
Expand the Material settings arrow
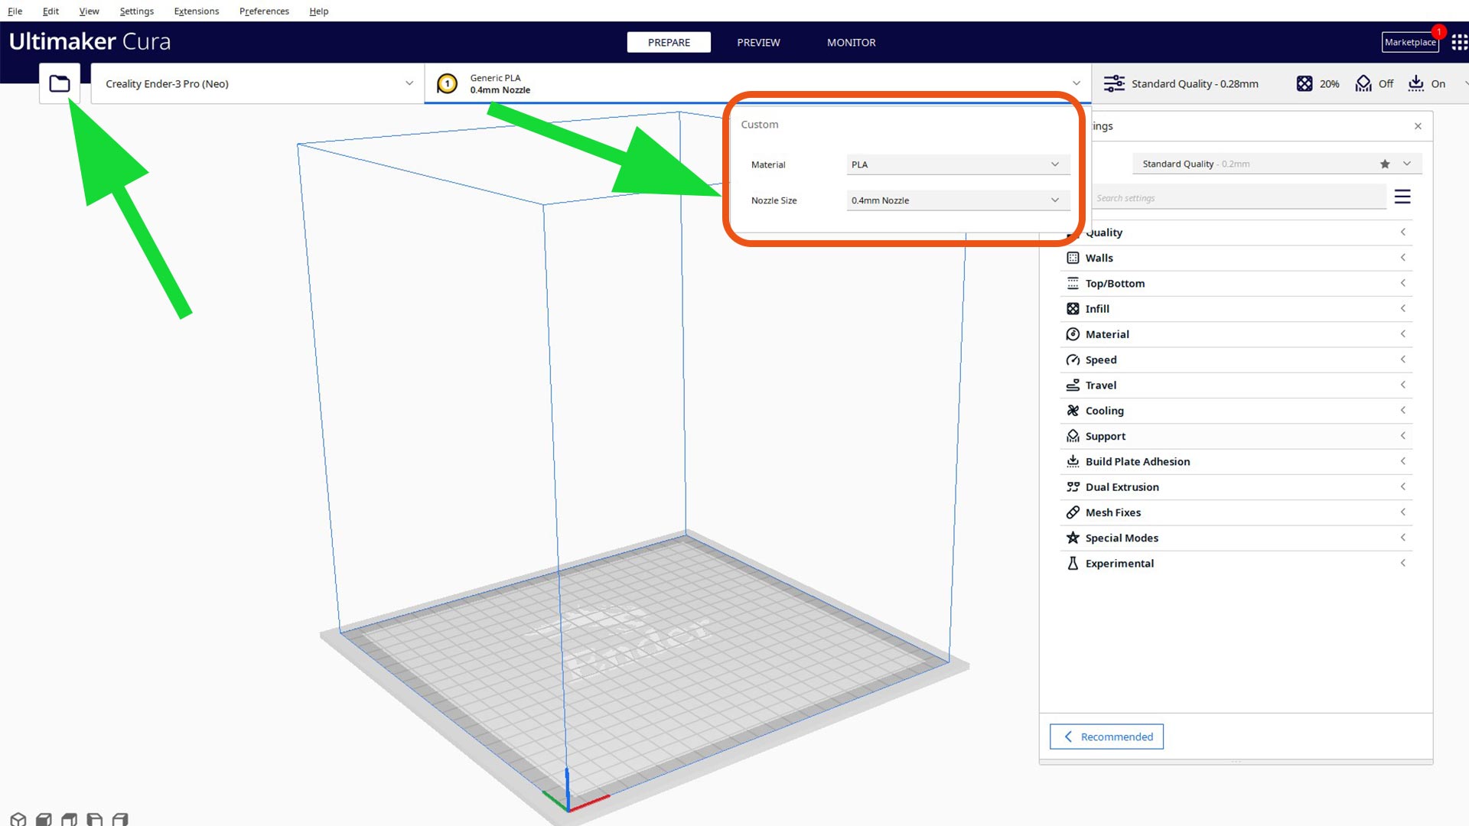pos(1403,333)
